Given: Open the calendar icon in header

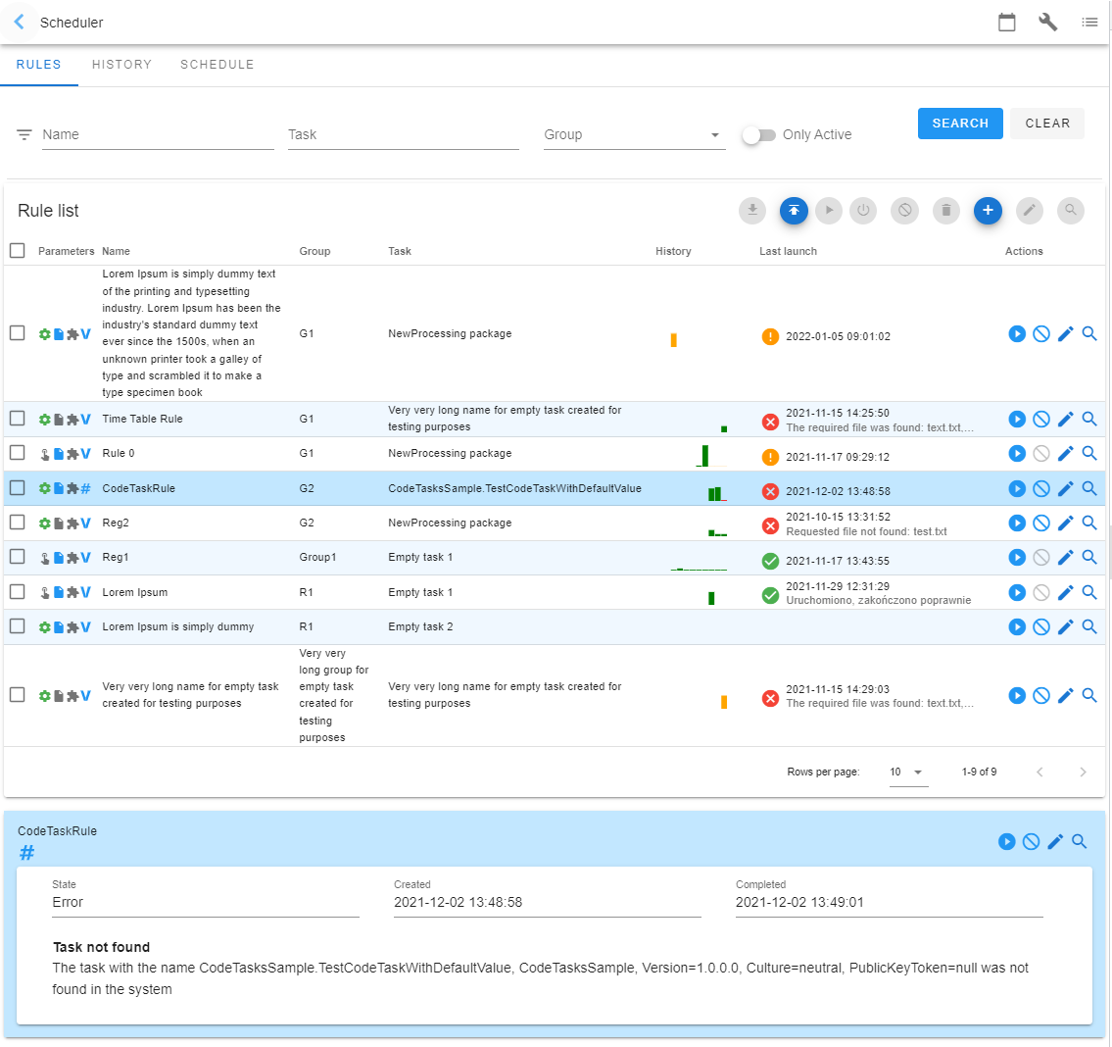Looking at the screenshot, I should (x=1006, y=23).
